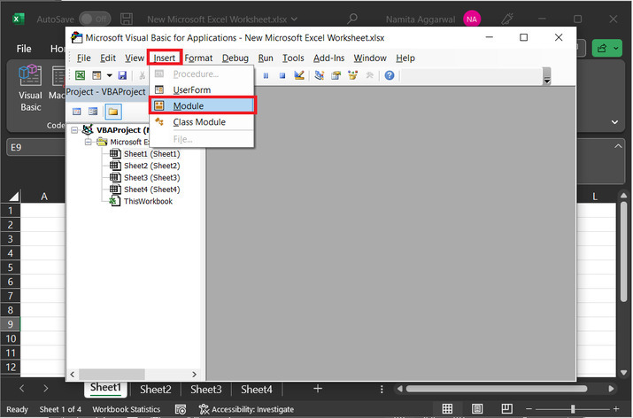Click the Help question mark icon

389,76
